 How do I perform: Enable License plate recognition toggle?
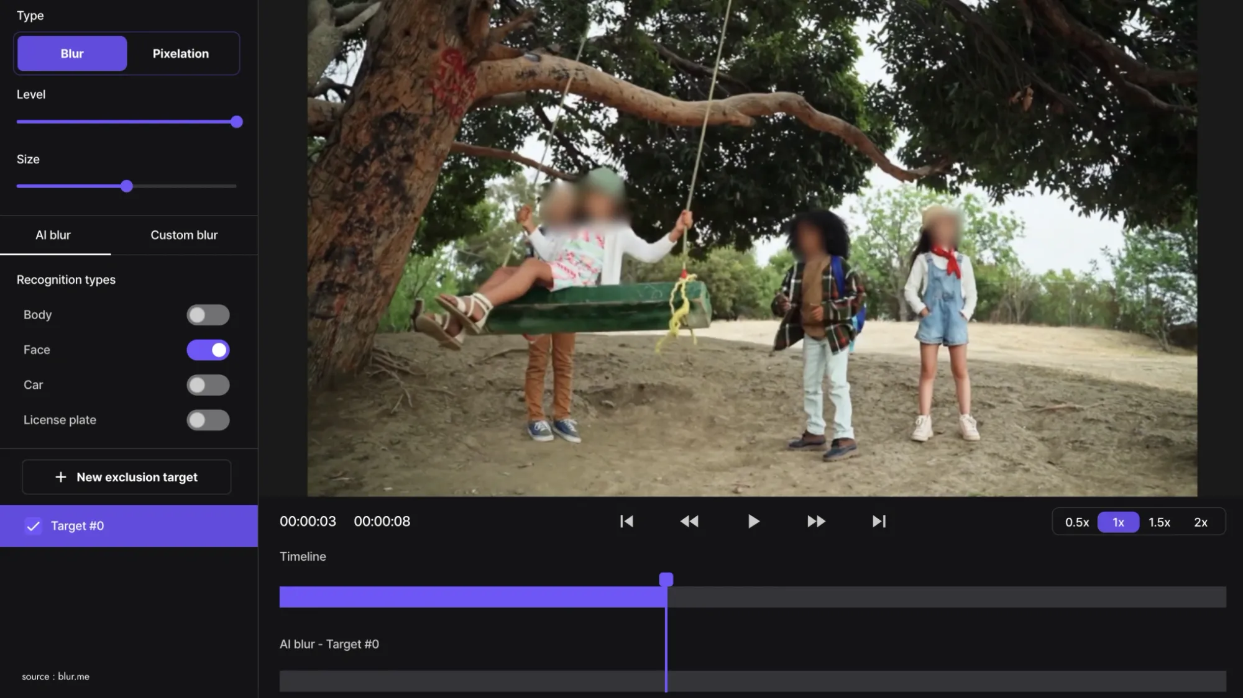coord(208,420)
